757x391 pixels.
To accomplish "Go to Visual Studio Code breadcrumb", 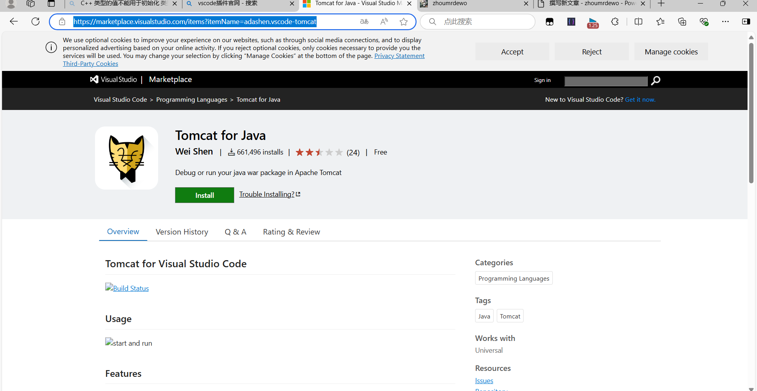I will pyautogui.click(x=120, y=100).
